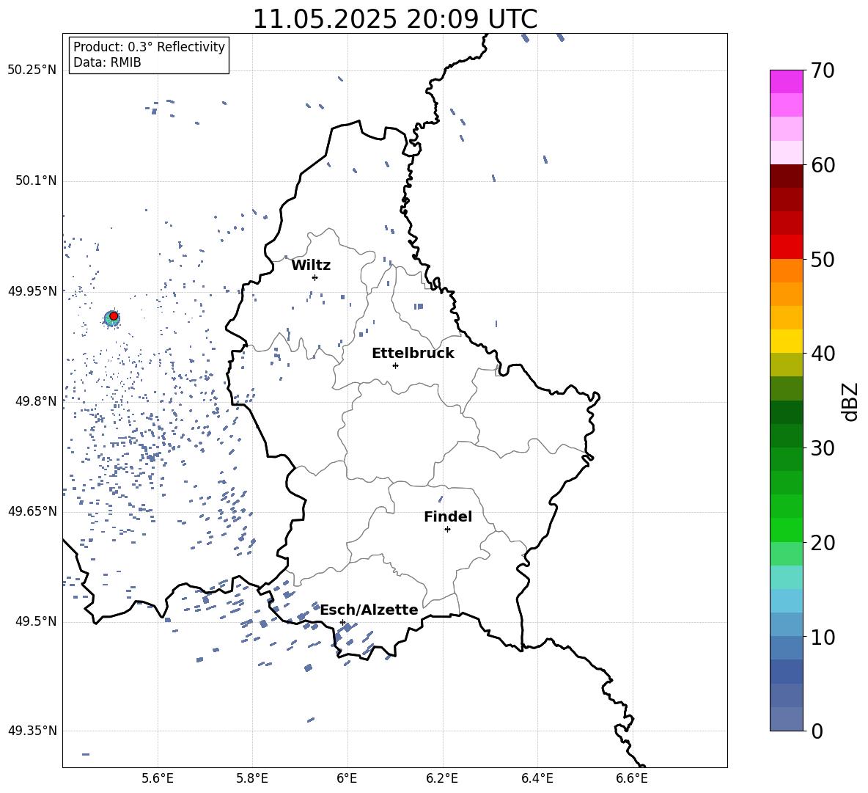868x793 pixels.
Task: Click the Ettelbruck station cross marker
Action: point(395,365)
